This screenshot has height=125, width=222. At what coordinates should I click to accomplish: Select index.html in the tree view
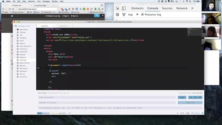click(x=23, y=60)
